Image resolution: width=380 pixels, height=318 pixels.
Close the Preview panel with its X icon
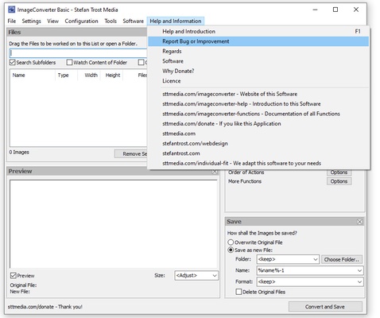(x=215, y=172)
